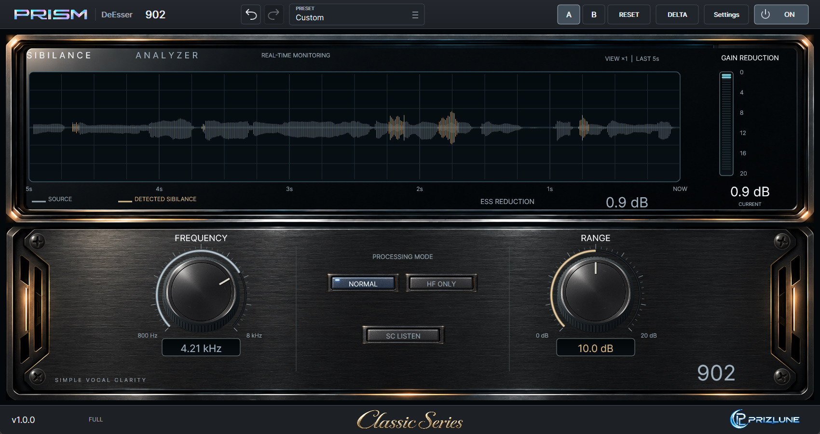
Task: Click the CURRENT 0.9 dB gain readout
Action: (750, 195)
